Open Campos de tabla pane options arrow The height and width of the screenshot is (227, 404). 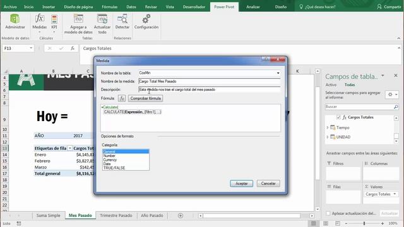click(x=383, y=76)
